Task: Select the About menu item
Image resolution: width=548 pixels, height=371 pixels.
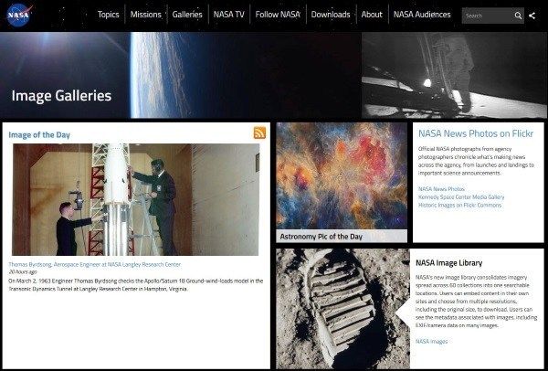Action: 372,15
